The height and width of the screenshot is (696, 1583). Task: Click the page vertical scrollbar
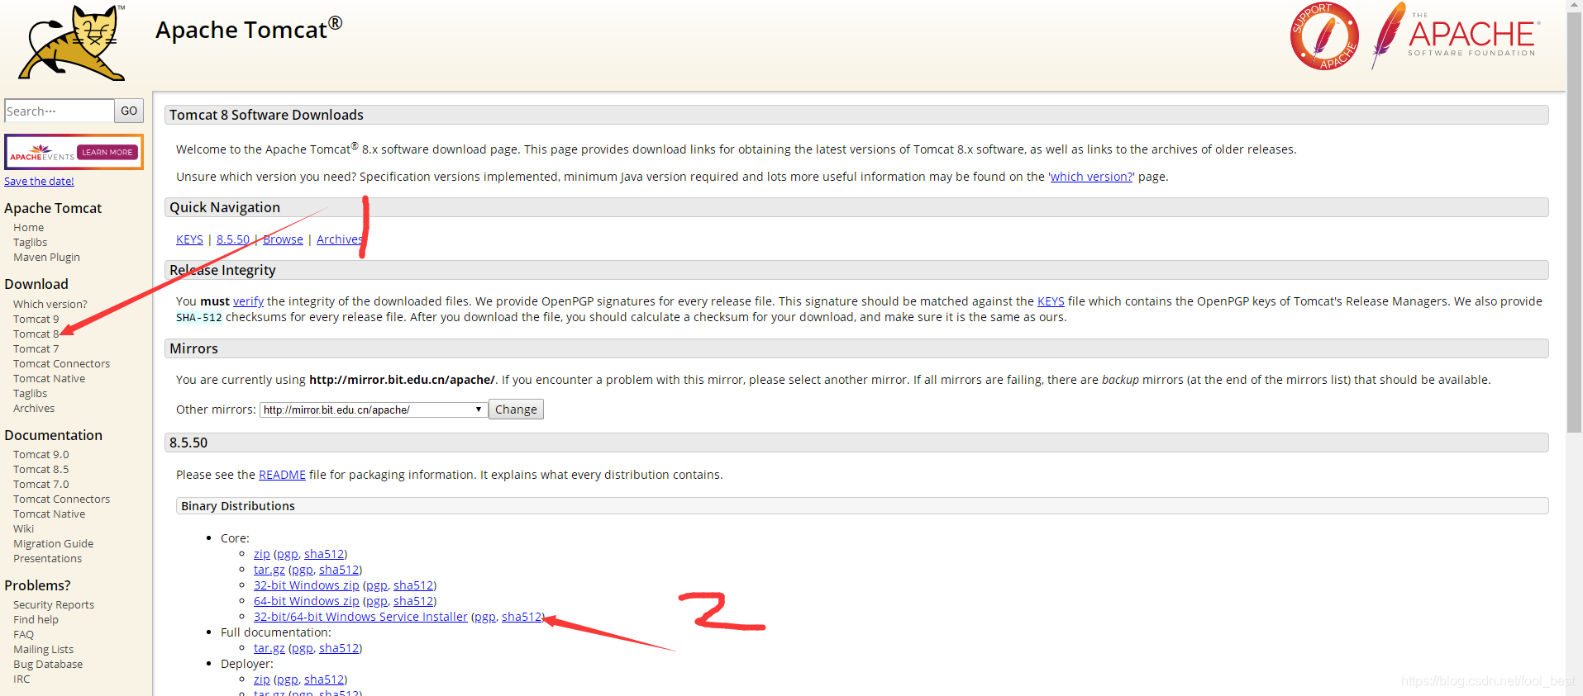tap(1574, 223)
